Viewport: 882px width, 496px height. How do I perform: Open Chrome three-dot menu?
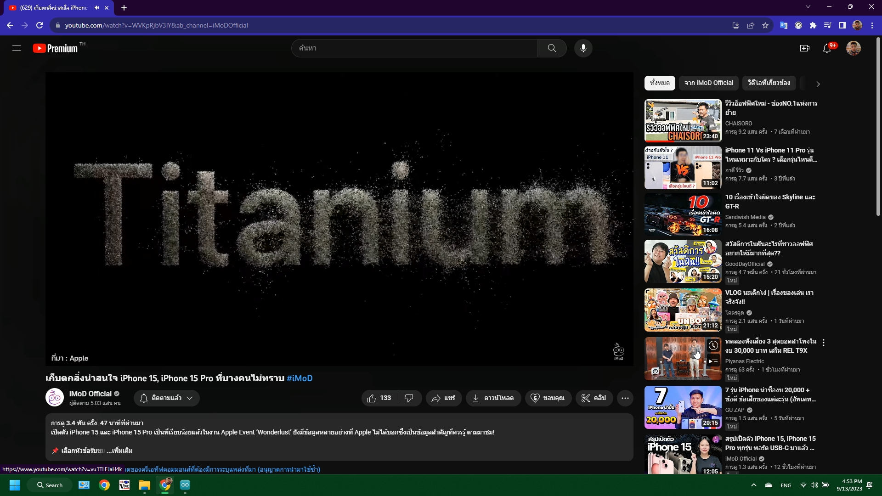click(x=872, y=25)
